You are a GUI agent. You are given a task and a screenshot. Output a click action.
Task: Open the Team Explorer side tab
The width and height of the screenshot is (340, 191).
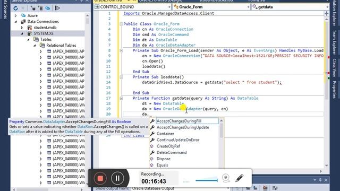click(x=334, y=42)
